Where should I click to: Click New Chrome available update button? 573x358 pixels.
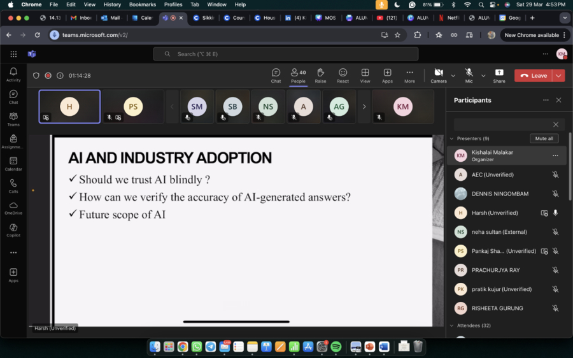535,35
